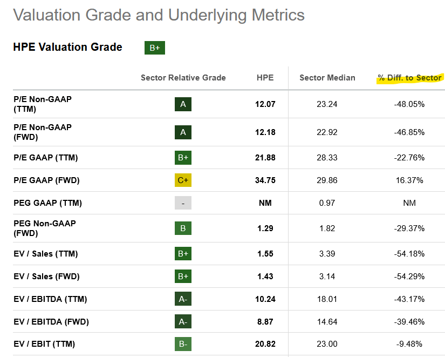Select the B- badge for EV / EBIT TTM

(x=183, y=344)
